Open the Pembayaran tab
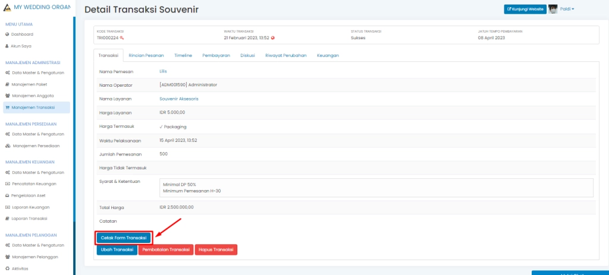 tap(216, 55)
